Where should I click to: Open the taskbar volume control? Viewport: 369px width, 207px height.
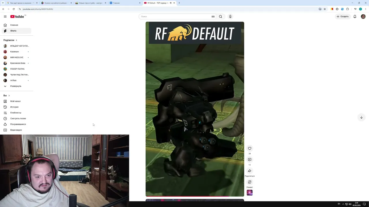click(350, 204)
